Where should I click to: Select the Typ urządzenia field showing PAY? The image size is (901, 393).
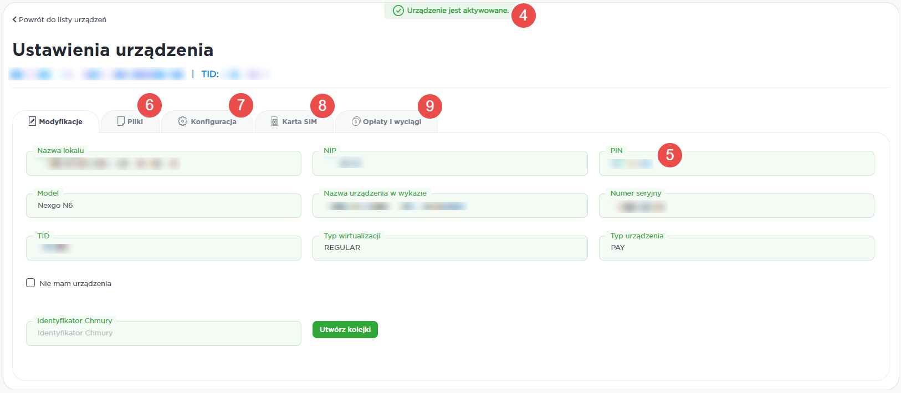click(x=736, y=248)
